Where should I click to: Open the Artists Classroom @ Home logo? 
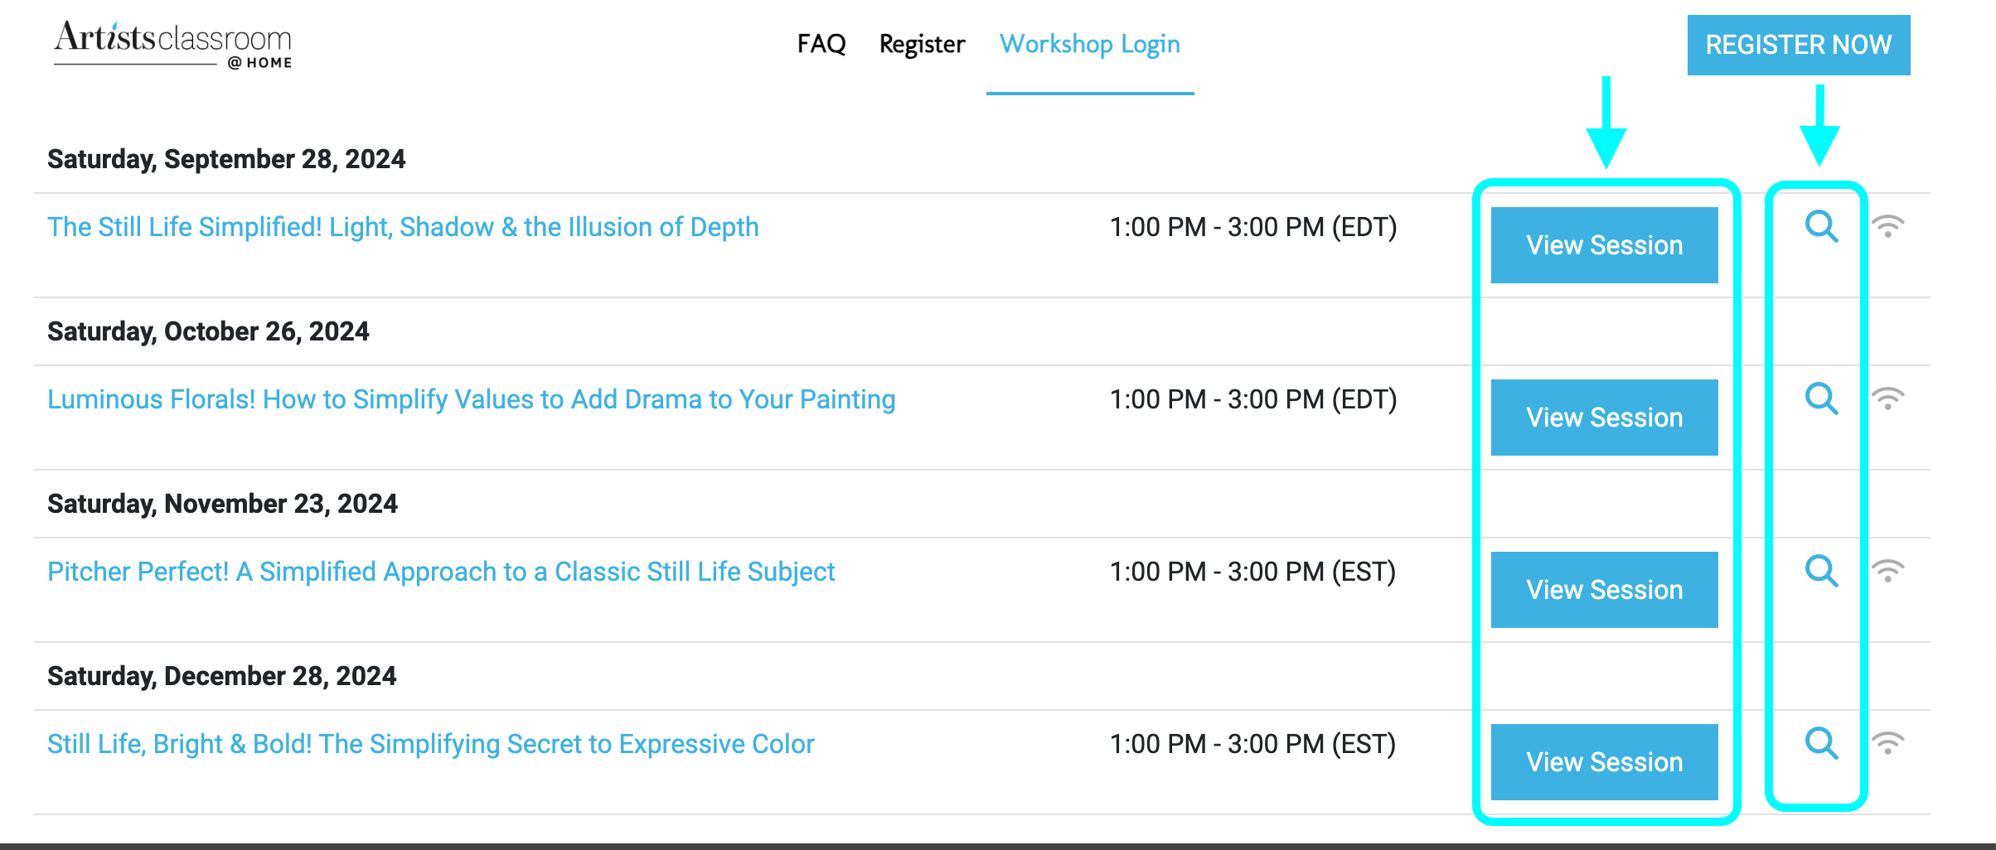coord(173,45)
